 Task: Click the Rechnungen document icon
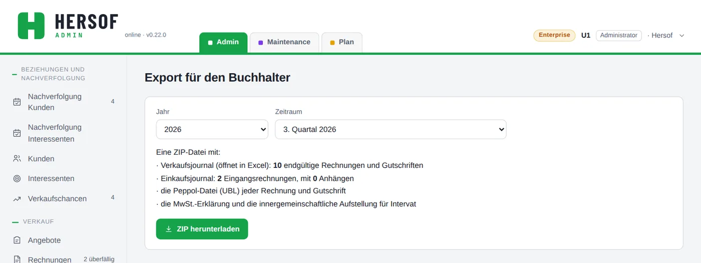[x=17, y=259]
